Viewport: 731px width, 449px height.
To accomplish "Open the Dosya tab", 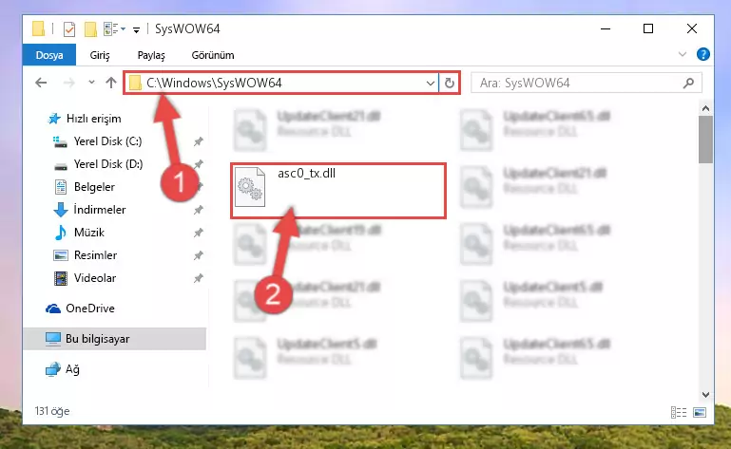I will point(49,55).
